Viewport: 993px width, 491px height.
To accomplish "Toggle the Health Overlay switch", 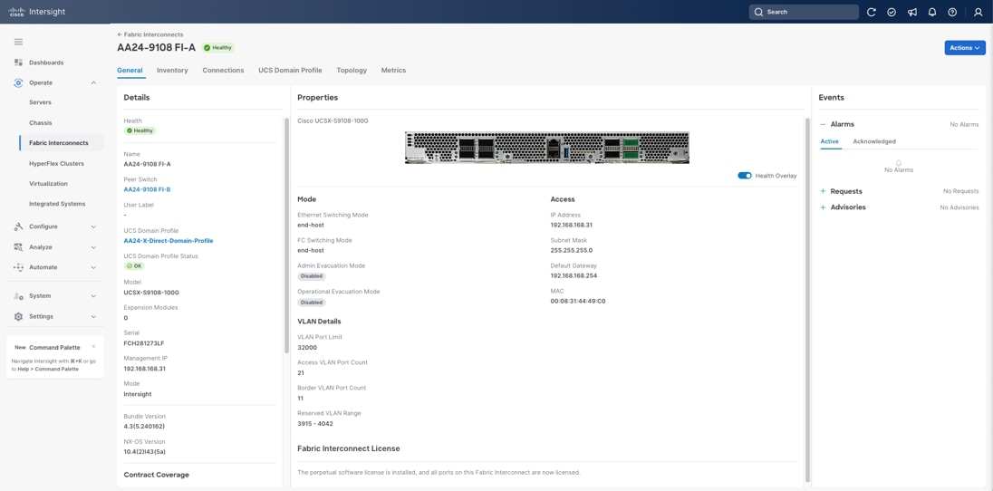I will [745, 176].
